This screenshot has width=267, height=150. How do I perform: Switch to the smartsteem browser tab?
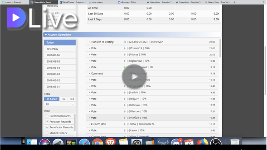[102, 2]
